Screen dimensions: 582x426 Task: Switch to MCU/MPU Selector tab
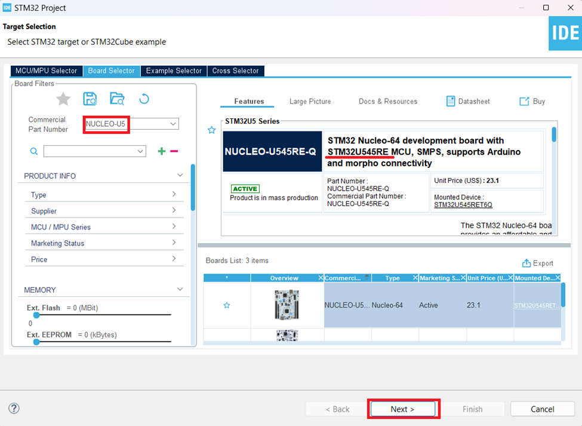pos(47,71)
